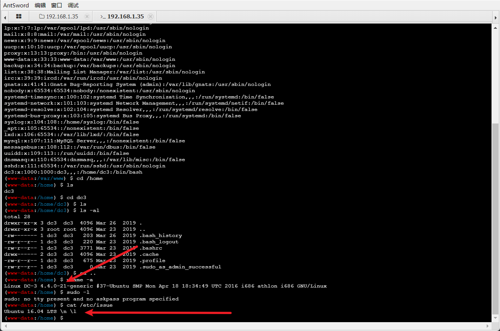Open the home grid view tab
500x331 pixels.
[x=19, y=17]
